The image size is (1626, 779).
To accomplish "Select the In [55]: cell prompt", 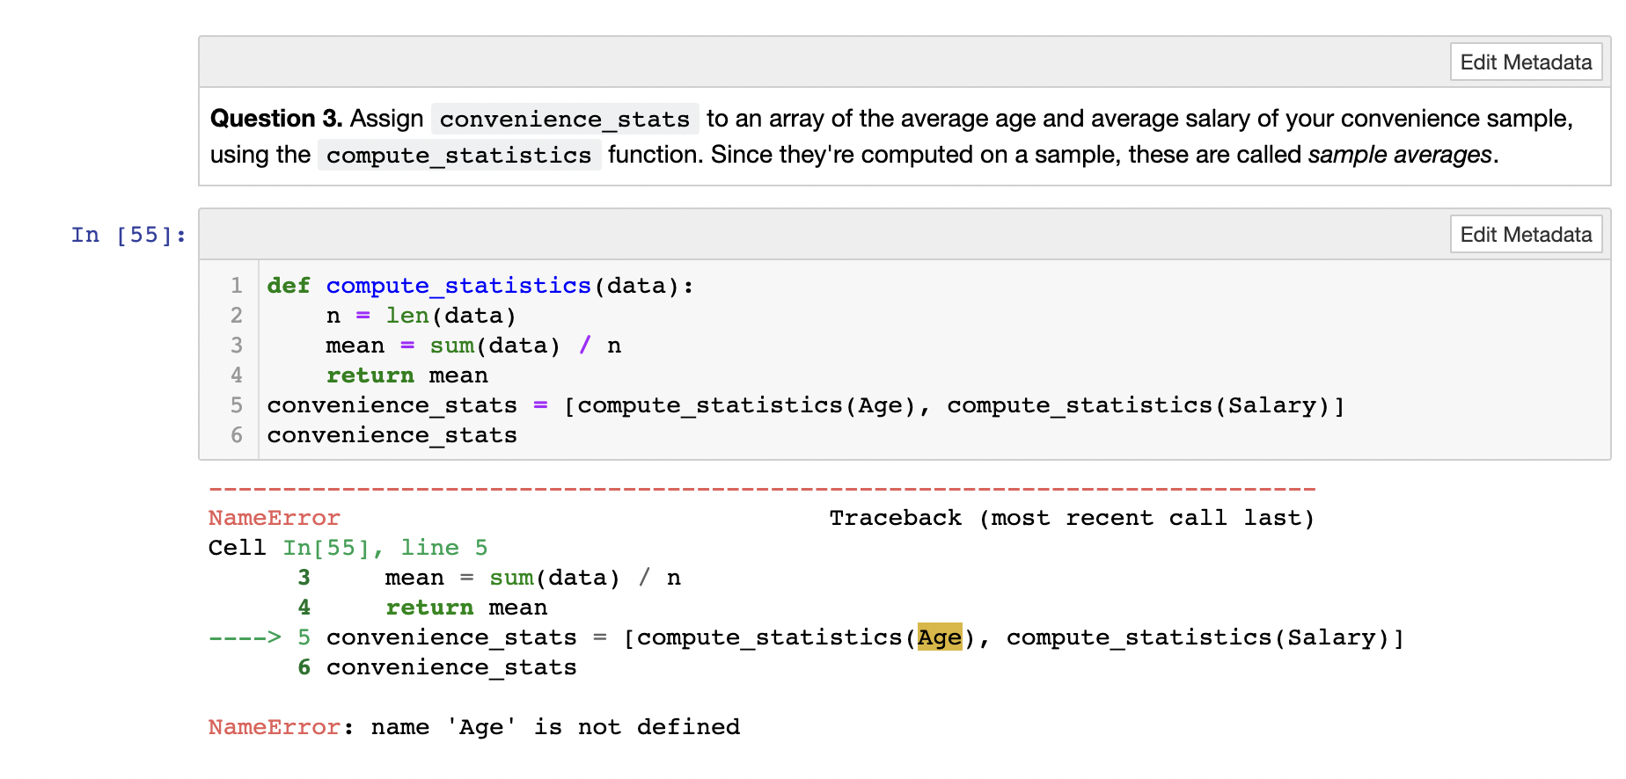I will [128, 235].
